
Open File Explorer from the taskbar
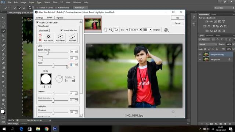click(38, 129)
